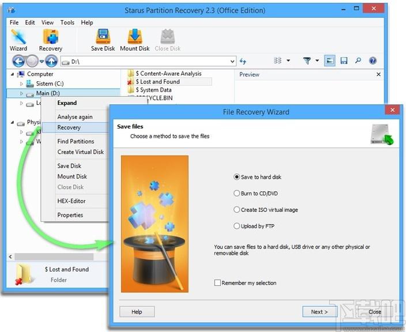Select the $ Content-Aware Analysis folder
407x332 pixels.
tap(165, 73)
